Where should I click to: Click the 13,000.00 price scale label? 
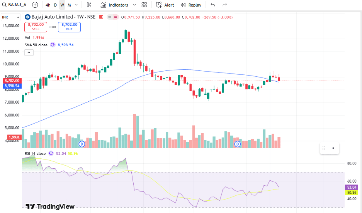(x=11, y=26)
